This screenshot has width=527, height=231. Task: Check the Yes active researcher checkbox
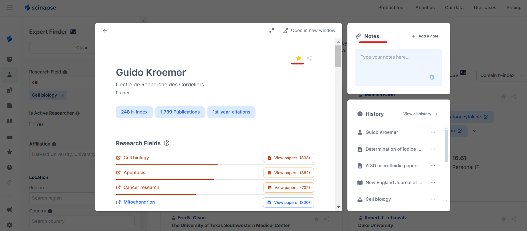(31, 124)
